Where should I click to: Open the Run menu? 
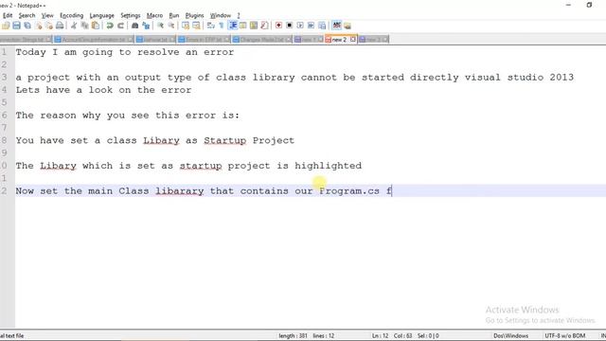[x=174, y=15]
